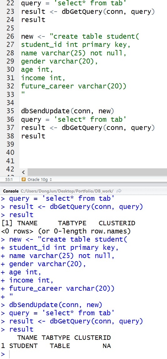Place cursor on editor line 'age int,'
This screenshot has width=167, height=359.
coord(37,70)
